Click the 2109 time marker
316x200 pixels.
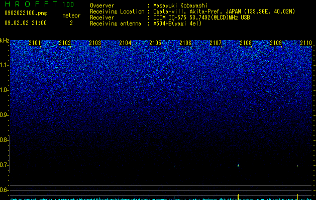pos(276,43)
